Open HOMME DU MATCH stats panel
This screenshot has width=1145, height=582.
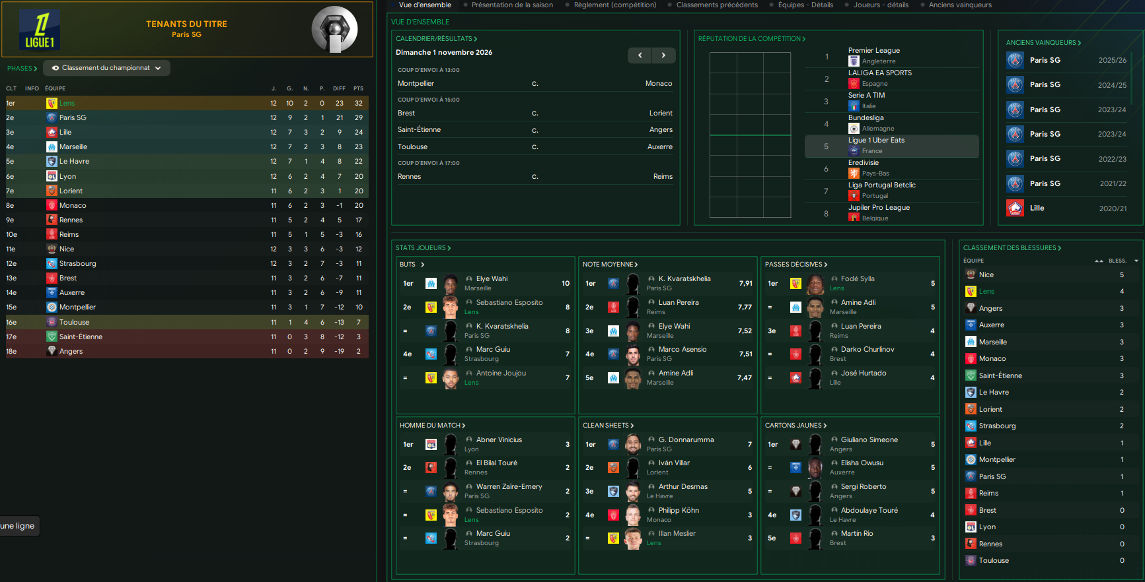pyautogui.click(x=432, y=426)
